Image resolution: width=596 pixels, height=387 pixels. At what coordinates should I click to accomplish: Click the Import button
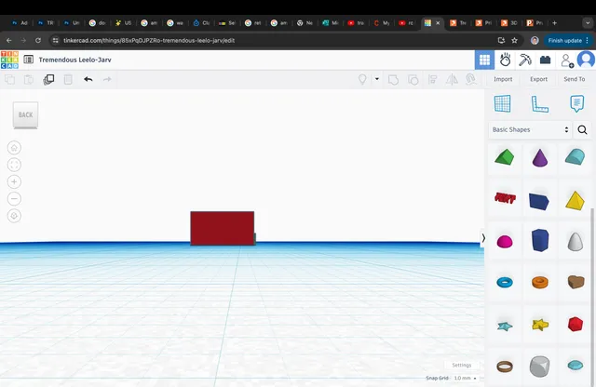point(503,79)
